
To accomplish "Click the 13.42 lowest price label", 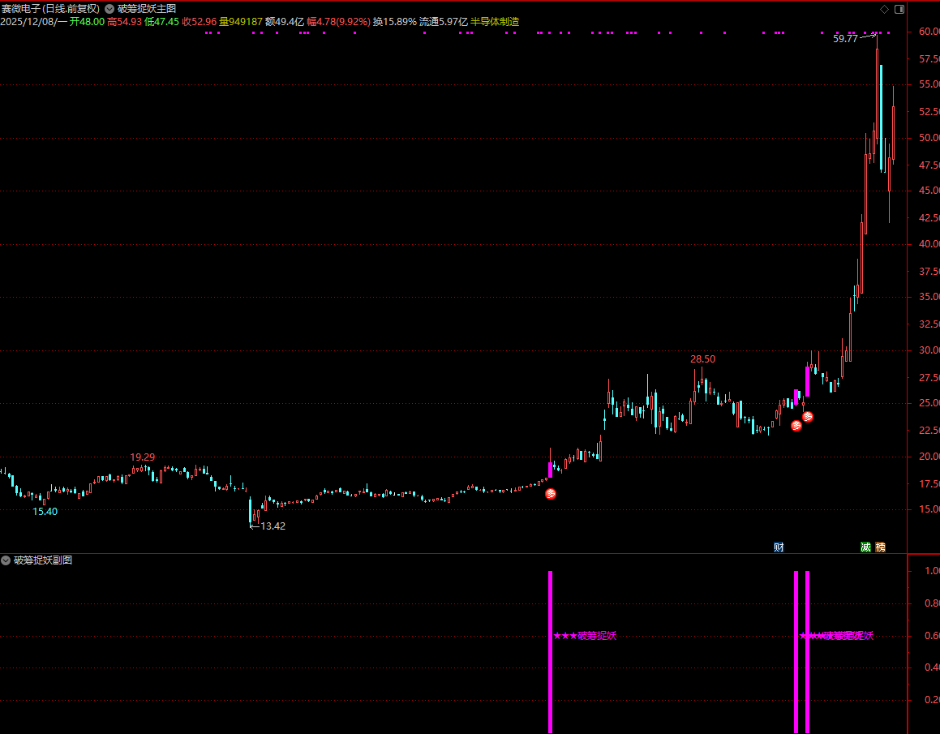I will click(273, 526).
